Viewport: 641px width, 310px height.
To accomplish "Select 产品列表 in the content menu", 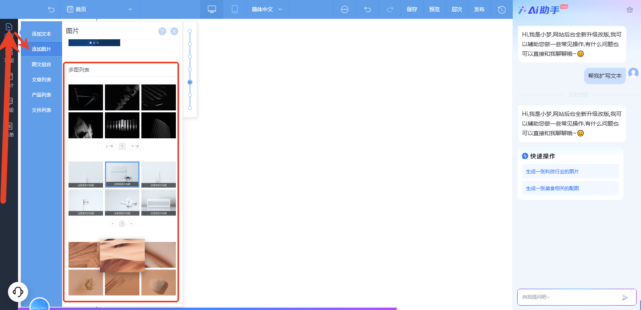I will point(42,95).
